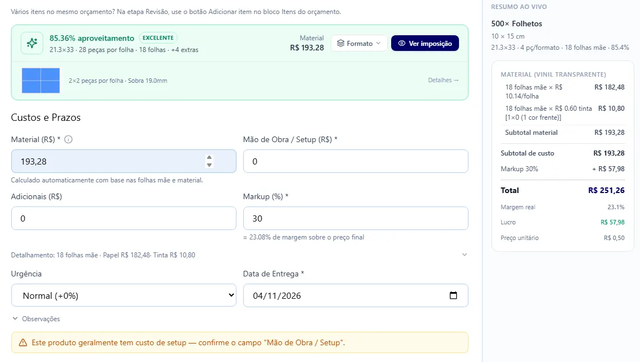Click the Margem real value 23.1%

click(616, 207)
